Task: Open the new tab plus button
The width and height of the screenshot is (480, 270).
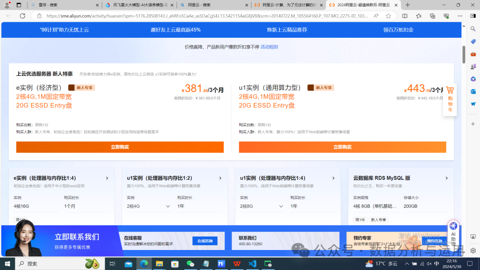Action: coord(408,5)
